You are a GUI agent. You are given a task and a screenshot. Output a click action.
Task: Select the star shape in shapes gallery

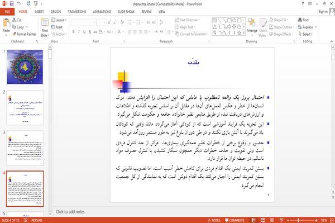[x=239, y=33]
